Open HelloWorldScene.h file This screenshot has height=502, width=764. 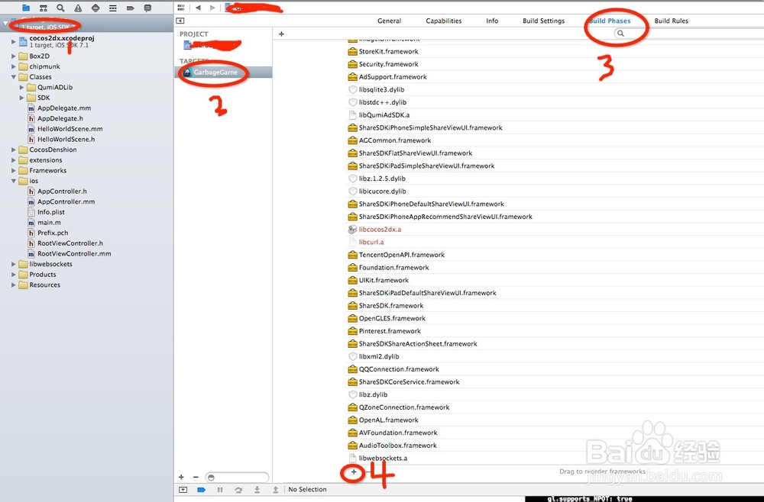click(x=66, y=139)
